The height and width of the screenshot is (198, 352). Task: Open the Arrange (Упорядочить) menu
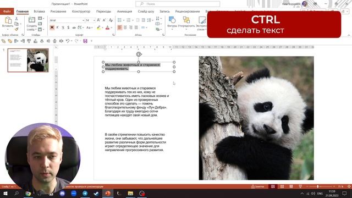(186, 23)
